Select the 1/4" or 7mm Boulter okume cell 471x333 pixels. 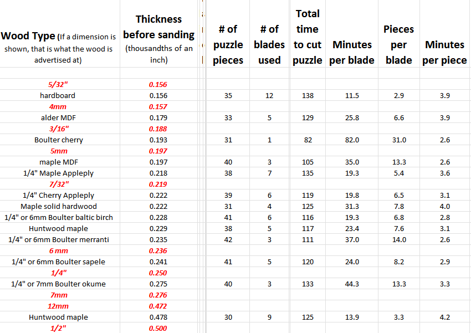point(58,284)
